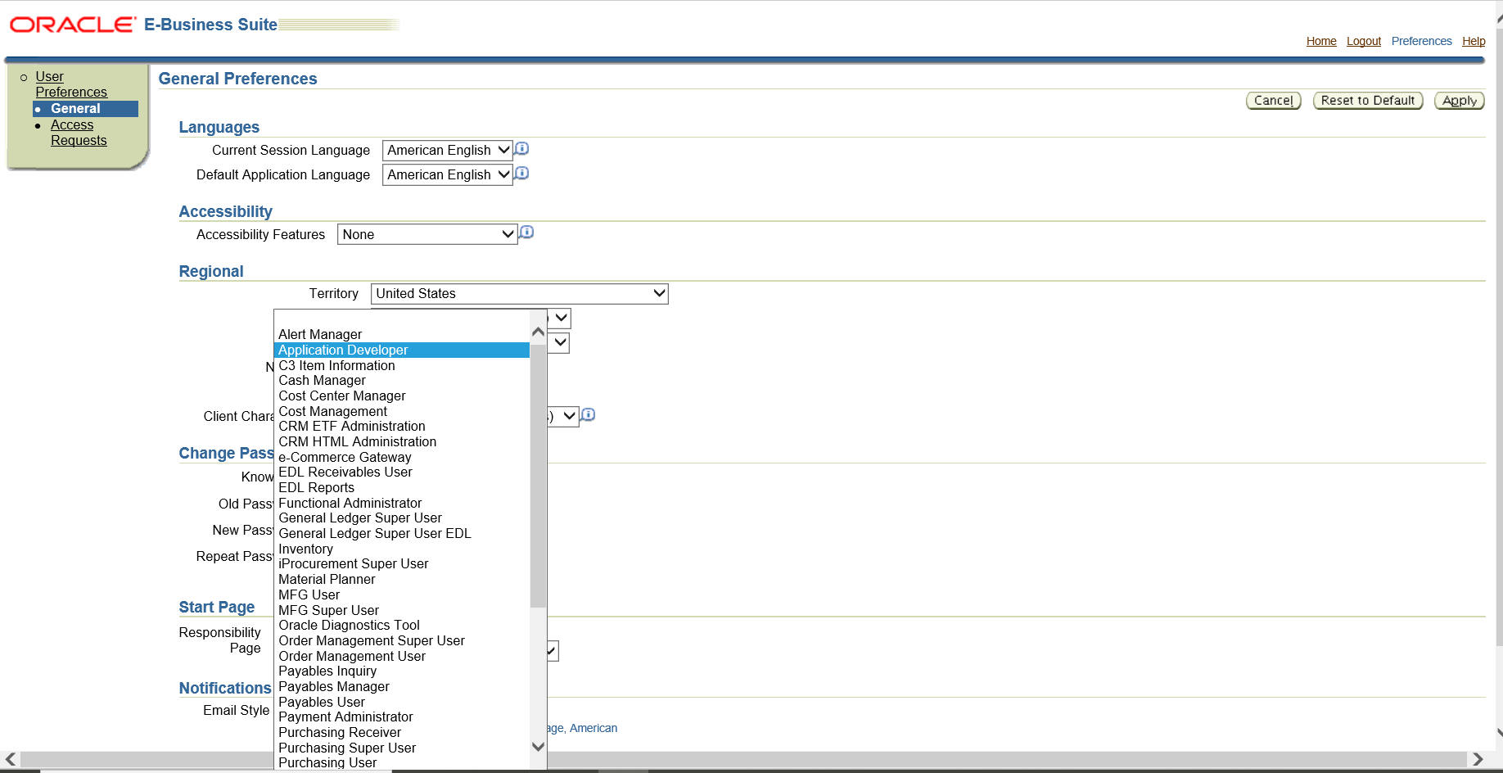Open Access Requests sidebar link
The height and width of the screenshot is (773, 1503).
click(x=79, y=133)
